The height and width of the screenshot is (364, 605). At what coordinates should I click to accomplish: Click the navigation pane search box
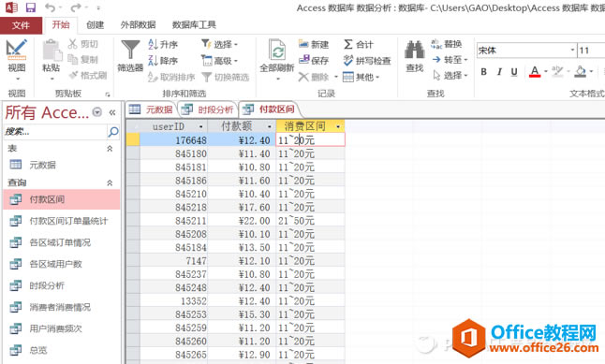click(55, 132)
